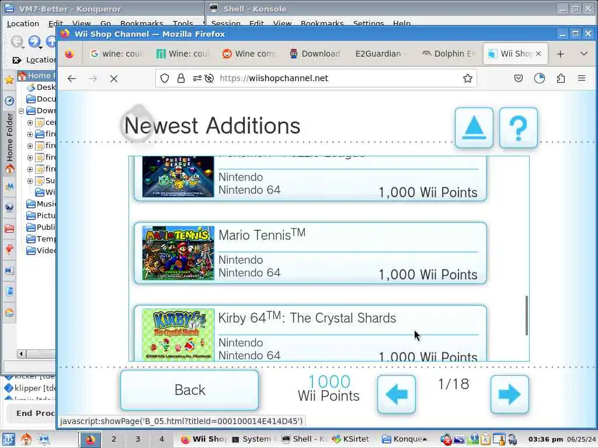598x448 pixels.
Task: Switch to the 'wine: coul' Google tab
Action: (x=117, y=54)
